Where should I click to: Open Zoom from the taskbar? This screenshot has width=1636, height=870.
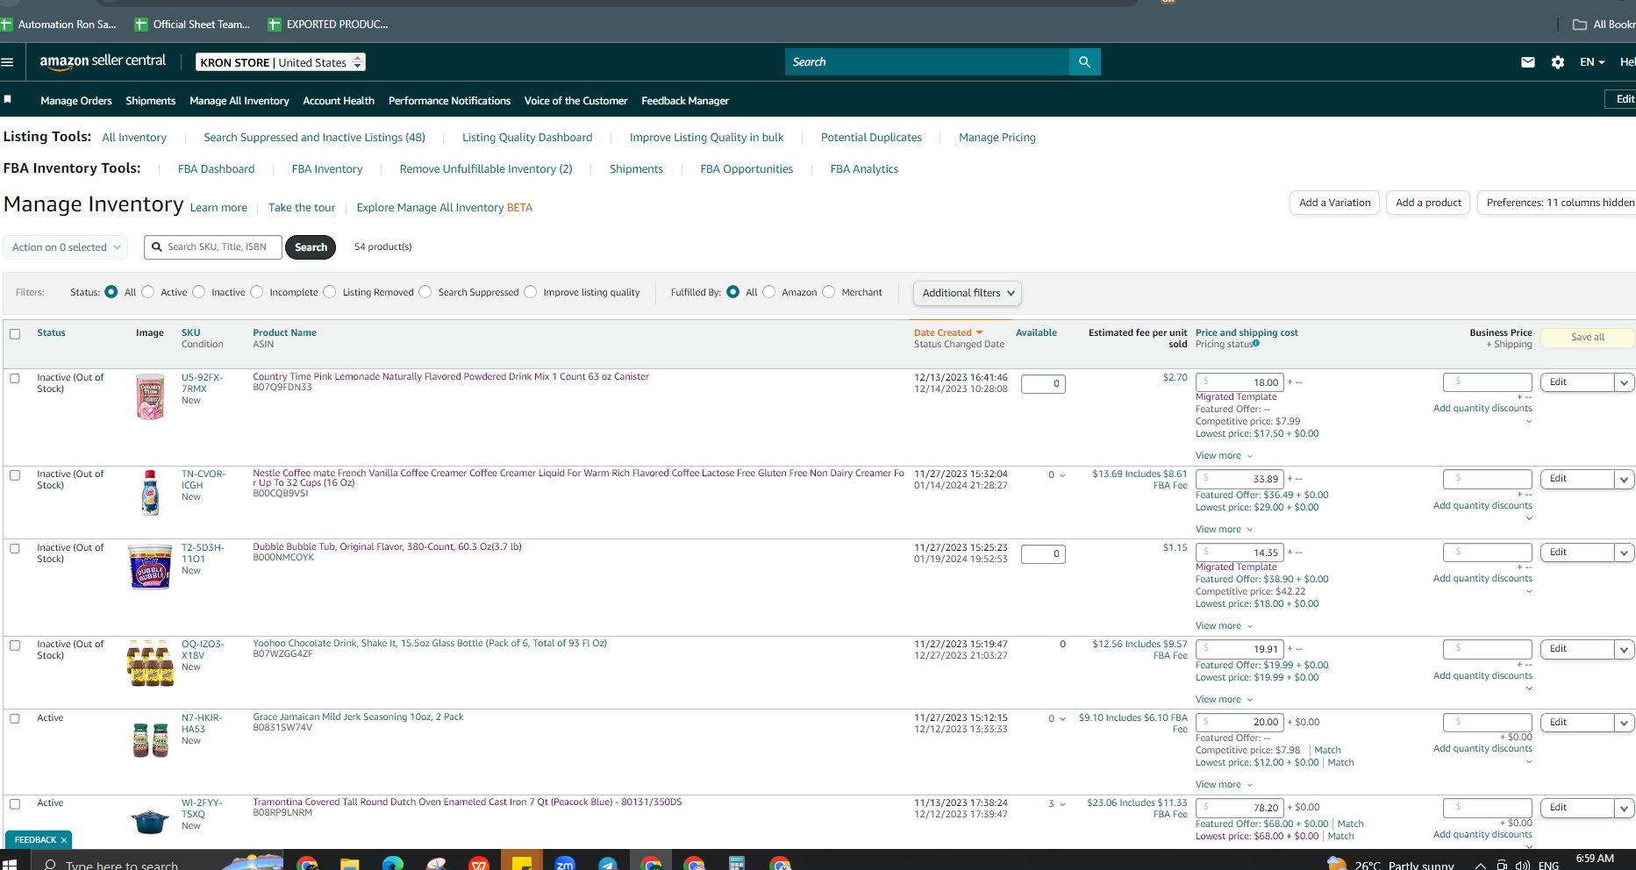coord(564,864)
